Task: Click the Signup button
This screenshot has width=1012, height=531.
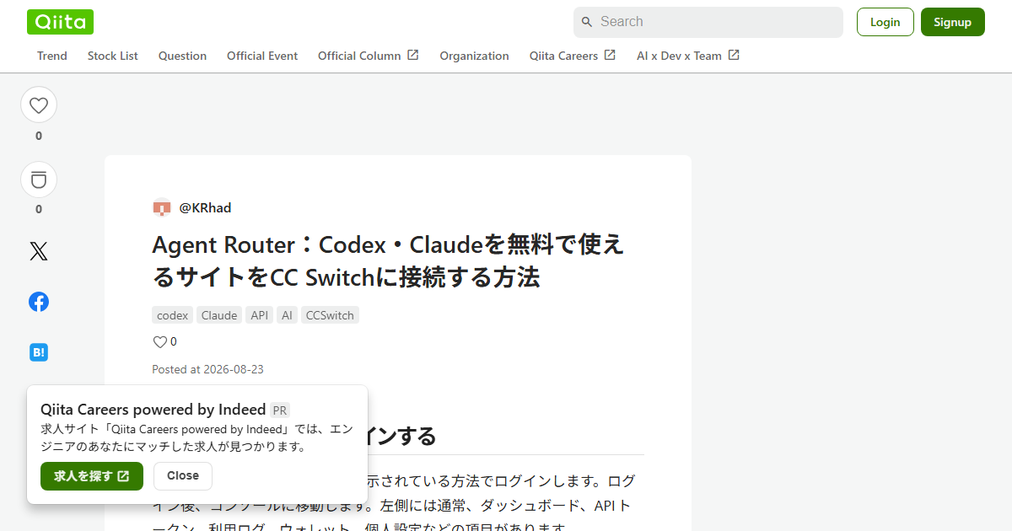Action: pos(953,22)
